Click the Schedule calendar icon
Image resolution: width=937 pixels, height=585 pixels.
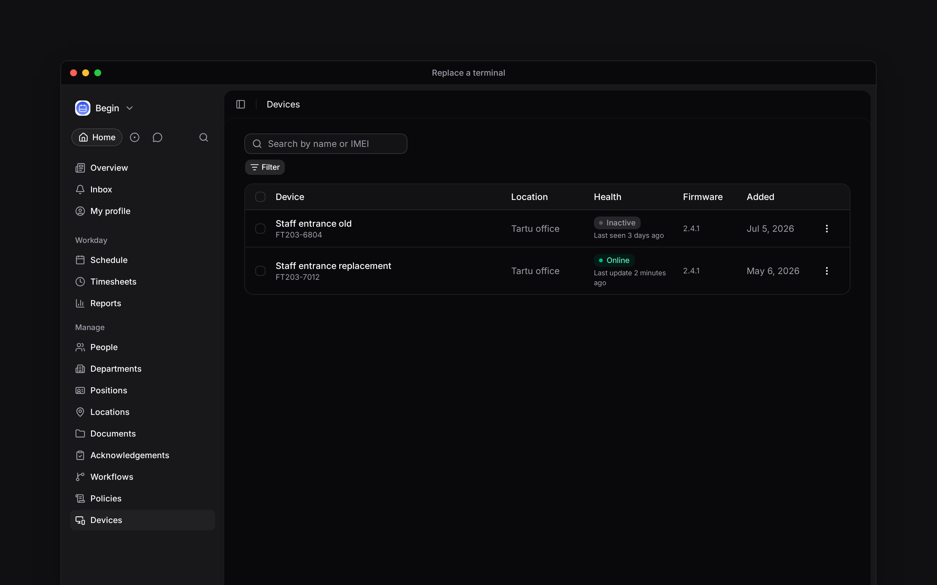point(80,260)
